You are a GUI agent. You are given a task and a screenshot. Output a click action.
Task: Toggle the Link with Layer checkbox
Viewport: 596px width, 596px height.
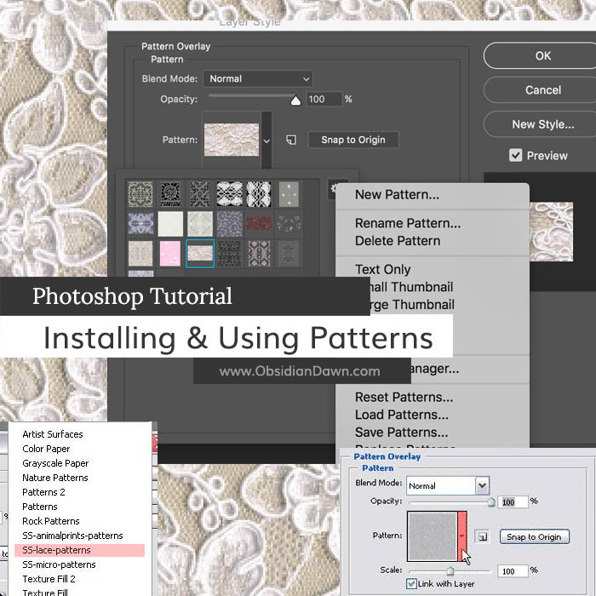tap(411, 583)
